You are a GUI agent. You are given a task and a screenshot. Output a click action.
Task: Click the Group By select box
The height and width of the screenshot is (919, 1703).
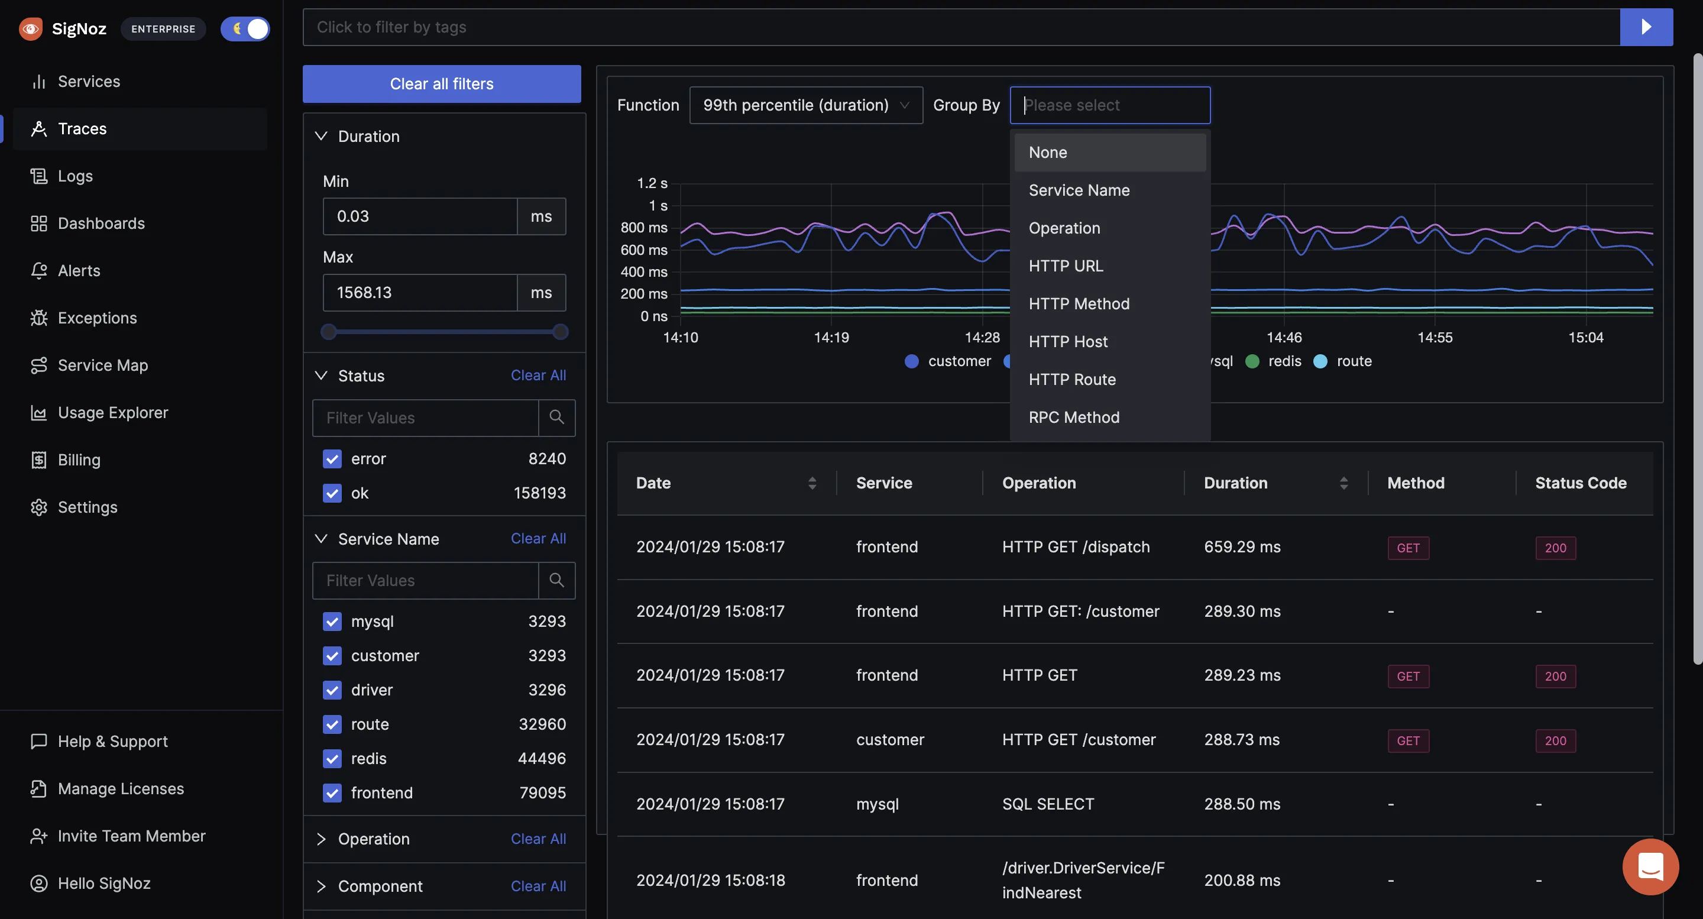click(1110, 105)
